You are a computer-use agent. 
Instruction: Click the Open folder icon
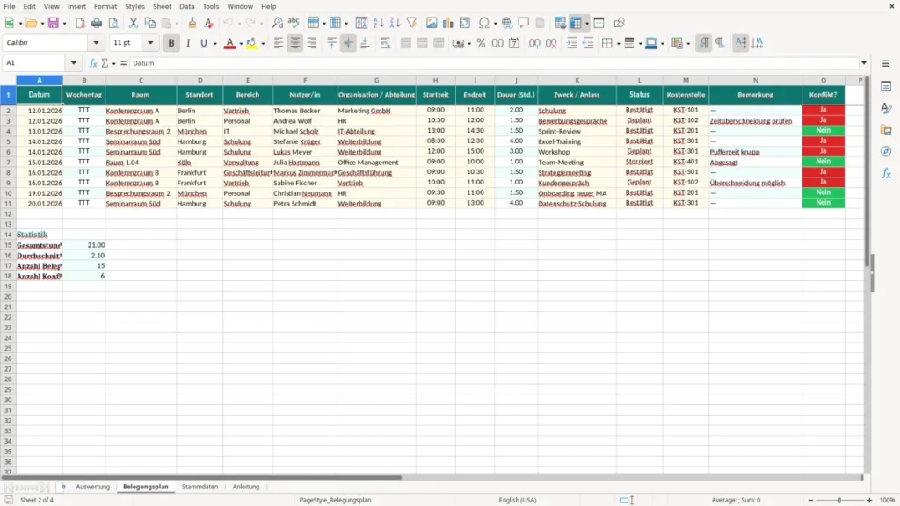pyautogui.click(x=31, y=23)
